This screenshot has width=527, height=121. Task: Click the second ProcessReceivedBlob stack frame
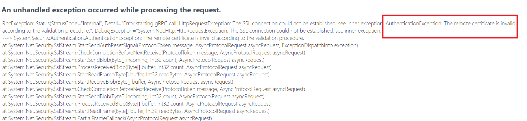(137, 104)
